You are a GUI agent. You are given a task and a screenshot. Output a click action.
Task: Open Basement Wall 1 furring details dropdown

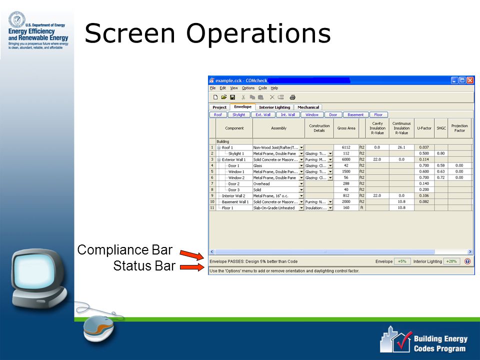(330, 202)
